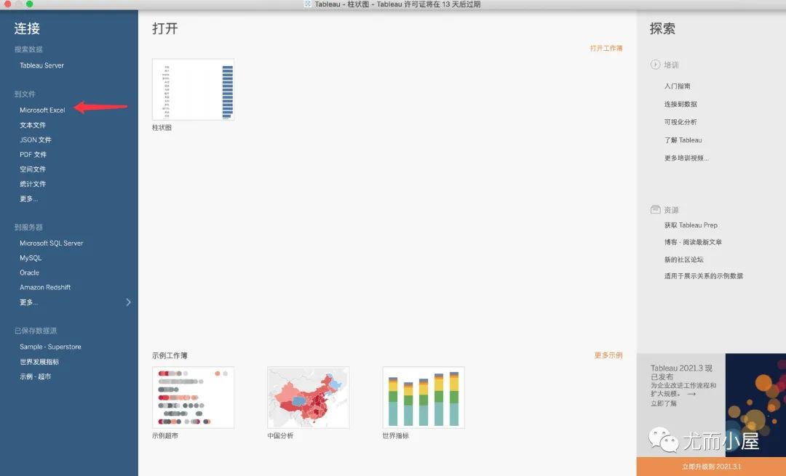The height and width of the screenshot is (476, 786).
Task: Click the Tableau document icon in title bar
Action: pos(308,4)
